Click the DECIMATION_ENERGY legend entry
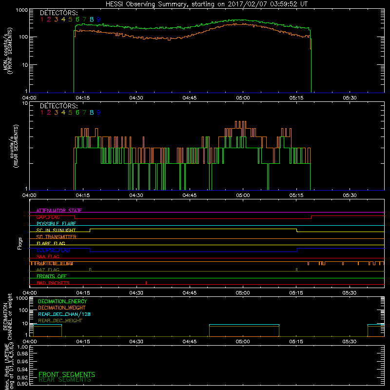390x390 pixels. point(62,301)
